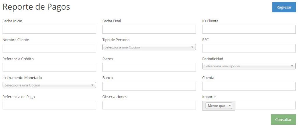298x128 pixels.
Task: Click the Regresar button
Action: [284, 7]
